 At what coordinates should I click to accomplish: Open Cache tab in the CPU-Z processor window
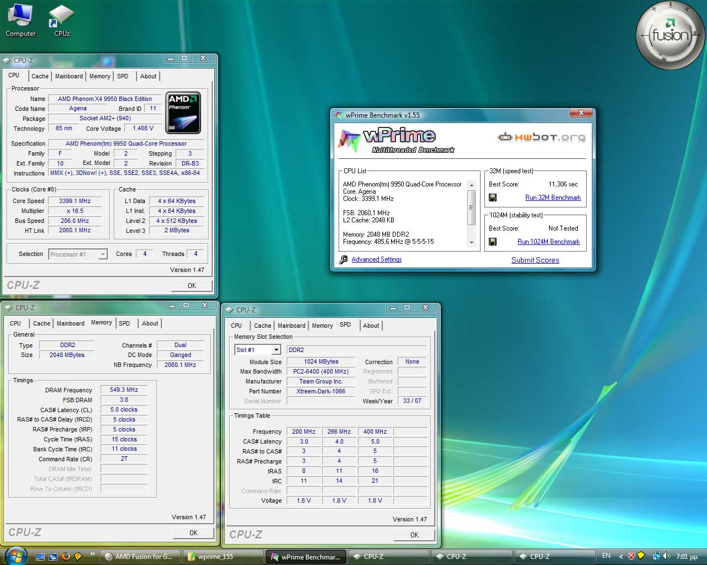click(40, 76)
